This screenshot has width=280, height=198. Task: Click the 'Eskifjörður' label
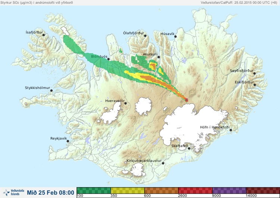244,82
